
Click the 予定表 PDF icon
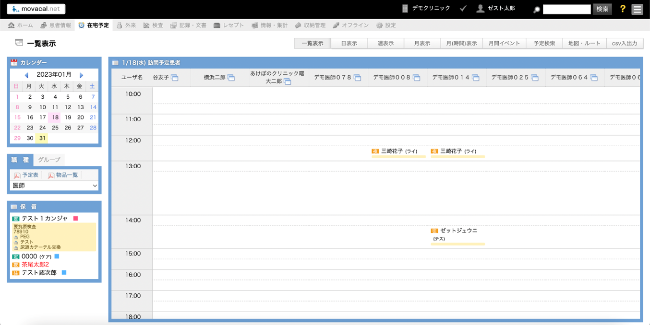(x=17, y=175)
